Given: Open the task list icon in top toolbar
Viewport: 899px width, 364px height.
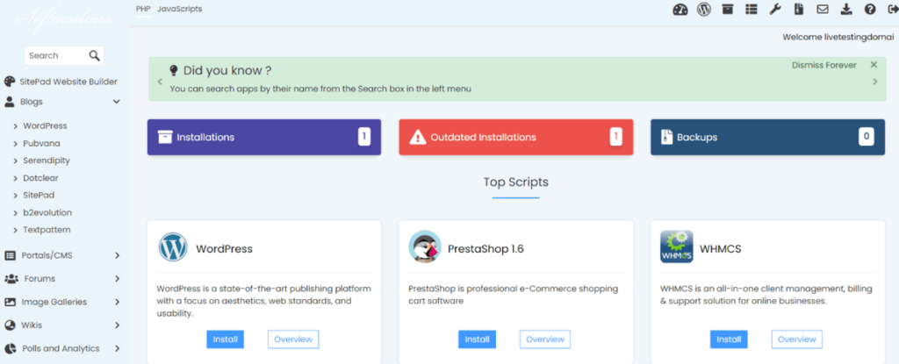Looking at the screenshot, I should pos(752,9).
